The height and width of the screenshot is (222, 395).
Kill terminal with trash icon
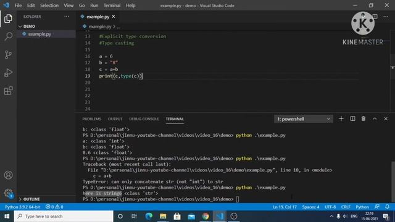point(364,119)
